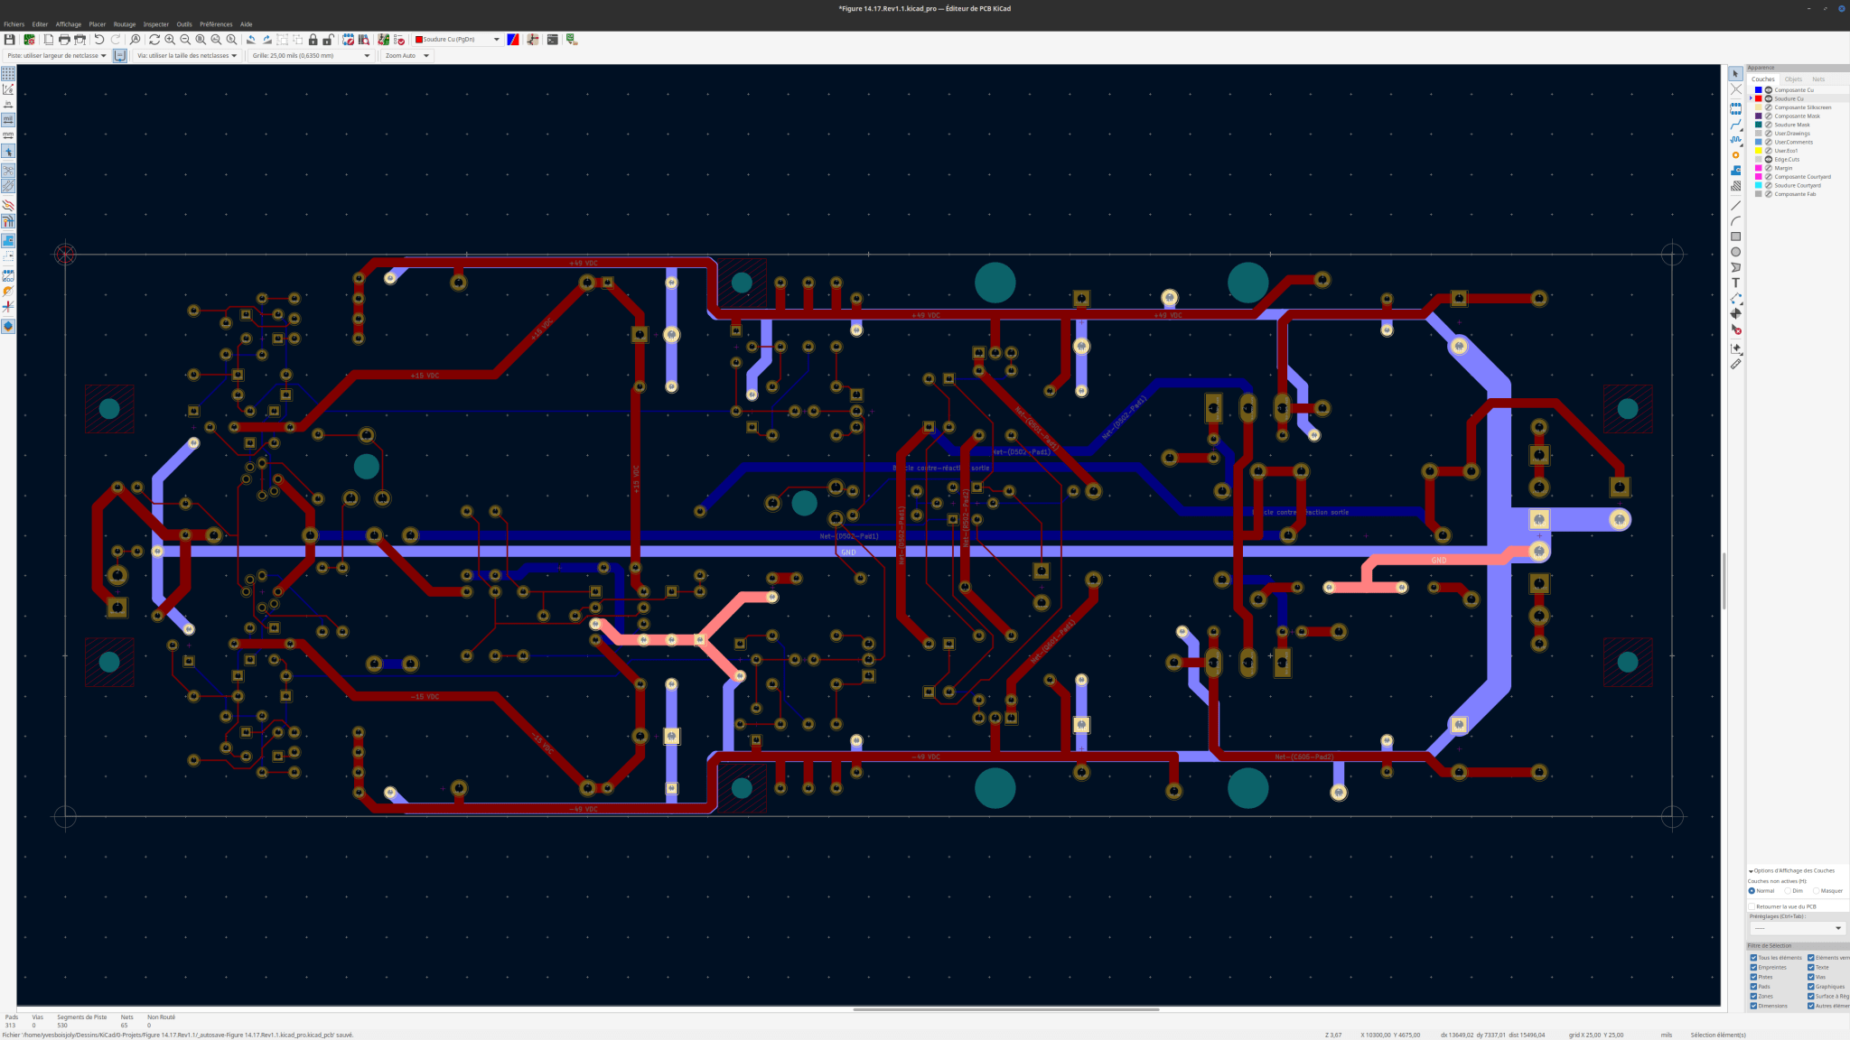
Task: Open the active layer Soudure Cu dropdown
Action: 457,40
